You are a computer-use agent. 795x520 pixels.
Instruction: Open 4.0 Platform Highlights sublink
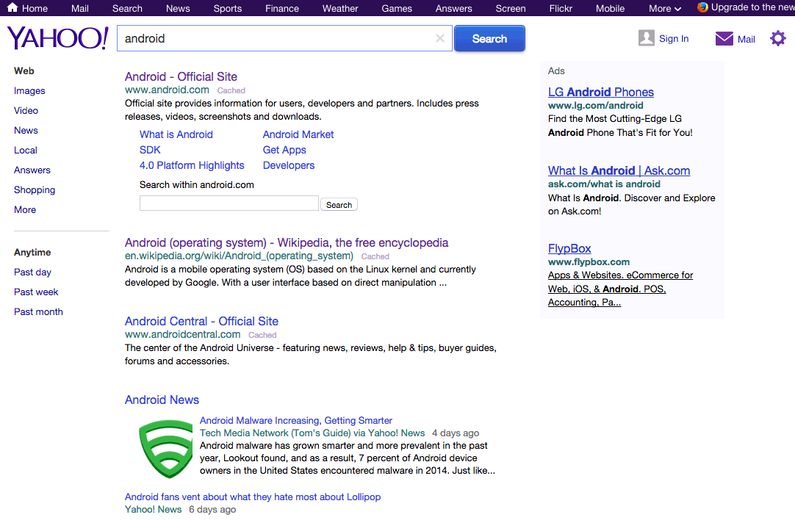point(192,166)
